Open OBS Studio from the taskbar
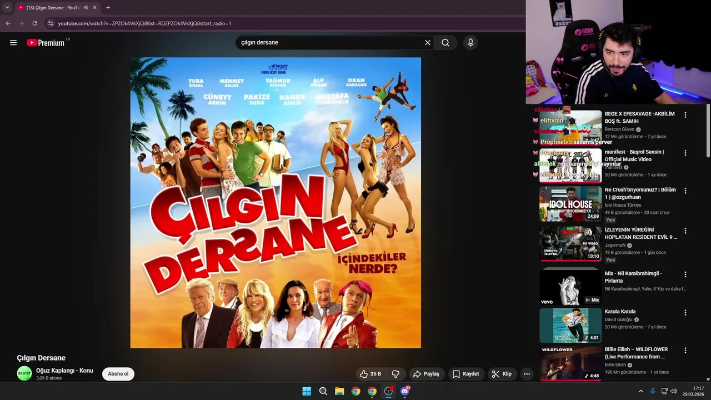The width and height of the screenshot is (711, 400). click(x=388, y=391)
